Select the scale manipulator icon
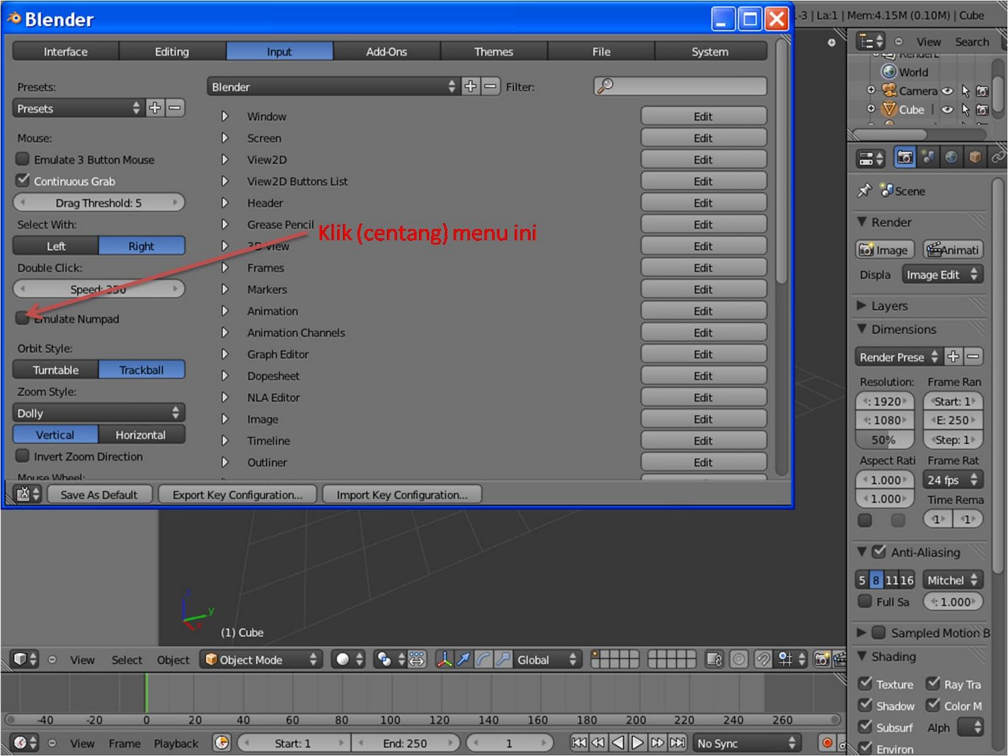Viewport: 1008px width, 756px height. (x=503, y=660)
